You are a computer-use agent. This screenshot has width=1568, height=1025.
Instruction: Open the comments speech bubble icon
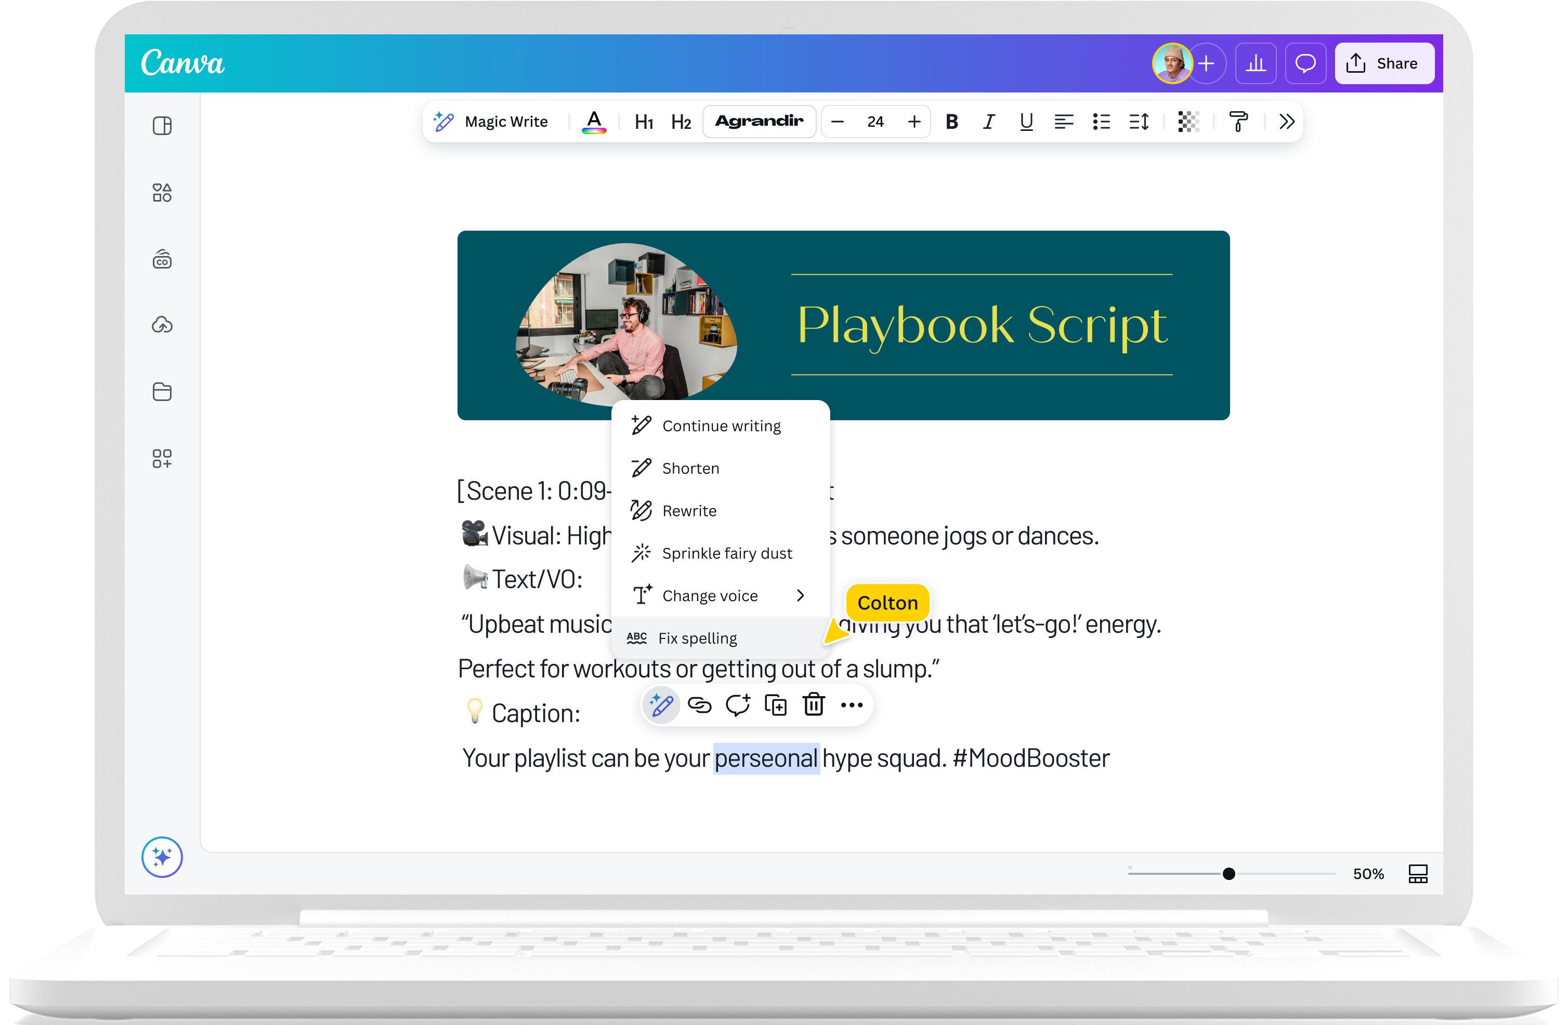pos(1305,64)
